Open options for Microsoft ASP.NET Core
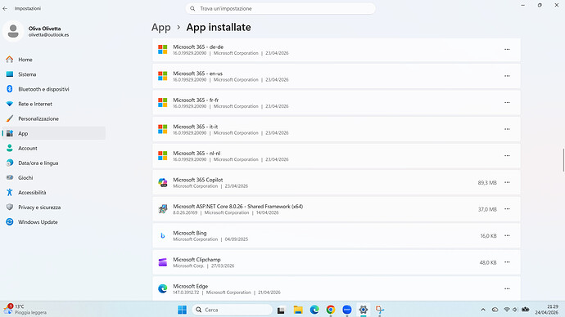Viewport: 565px width, 317px height. 507,209
